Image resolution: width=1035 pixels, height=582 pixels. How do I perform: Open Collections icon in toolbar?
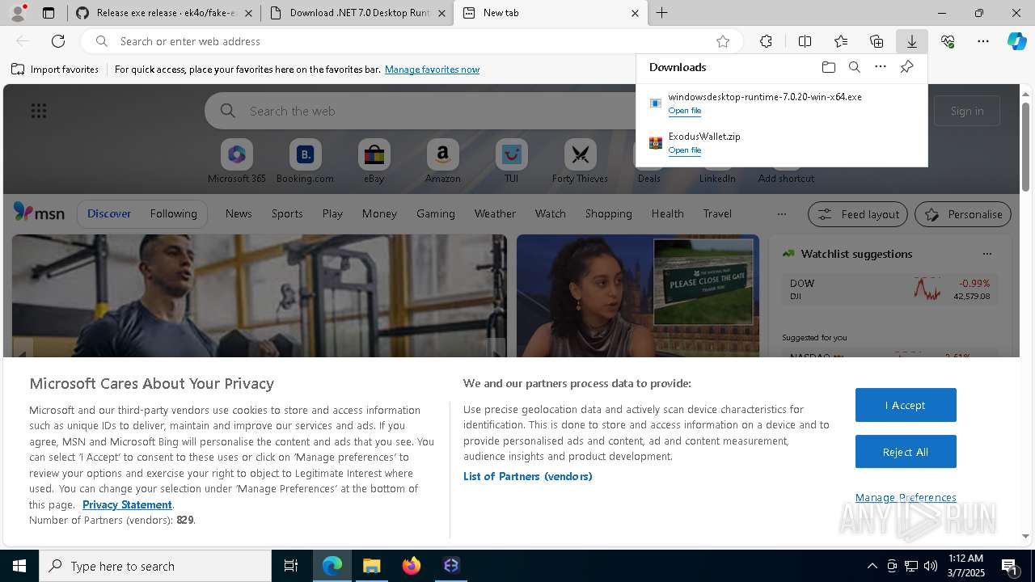point(877,41)
